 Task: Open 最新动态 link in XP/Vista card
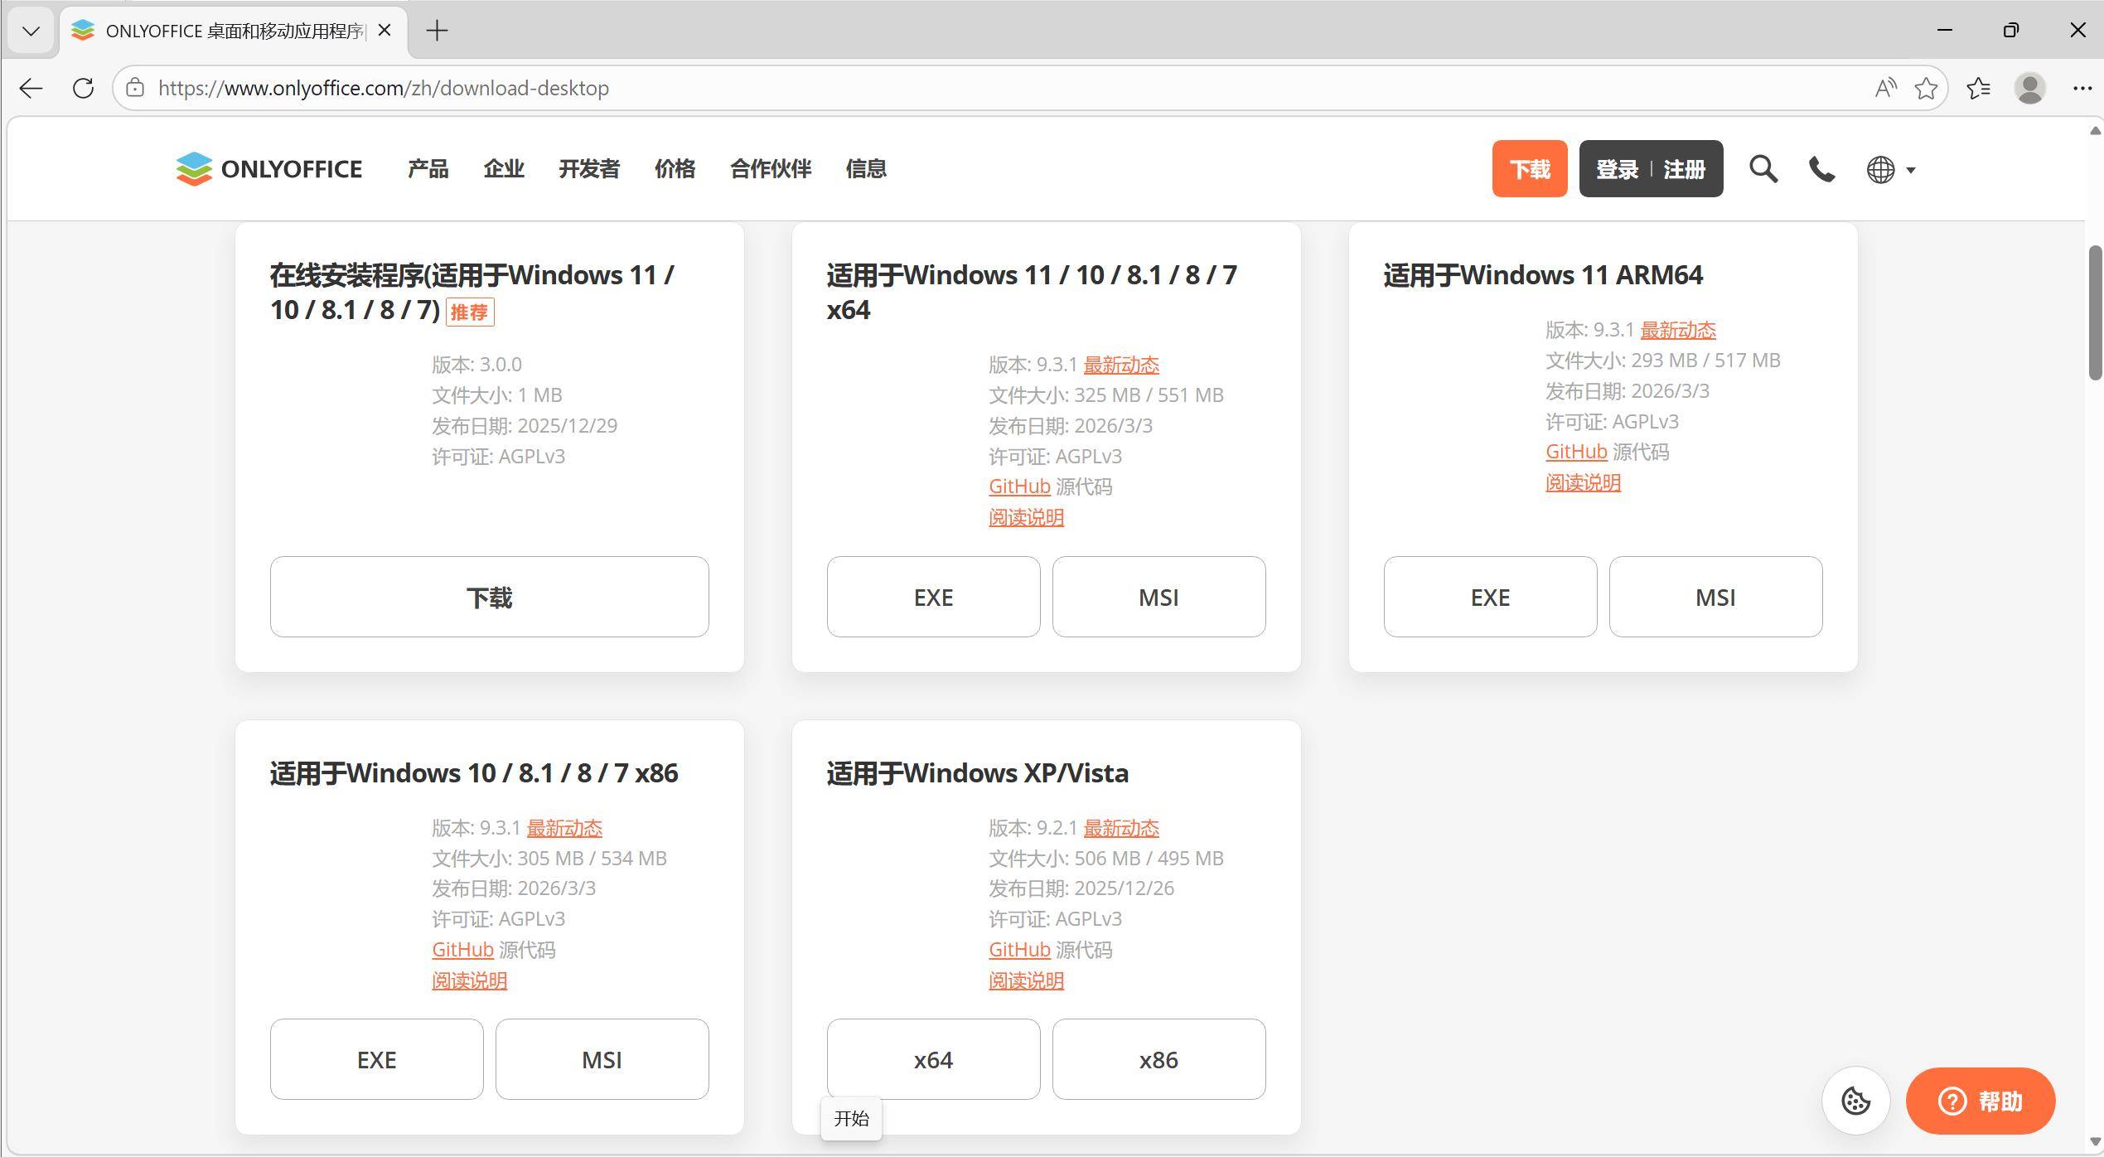pyautogui.click(x=1121, y=828)
